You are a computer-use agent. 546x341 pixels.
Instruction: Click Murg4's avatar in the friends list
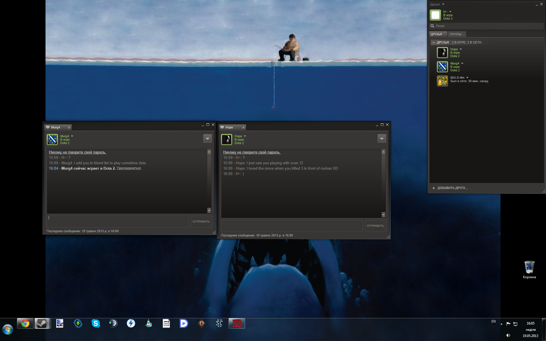tap(442, 67)
